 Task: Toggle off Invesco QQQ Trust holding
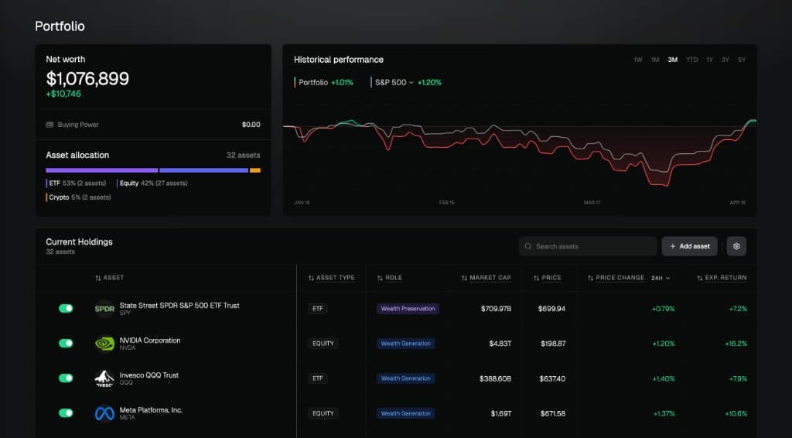pyautogui.click(x=66, y=378)
